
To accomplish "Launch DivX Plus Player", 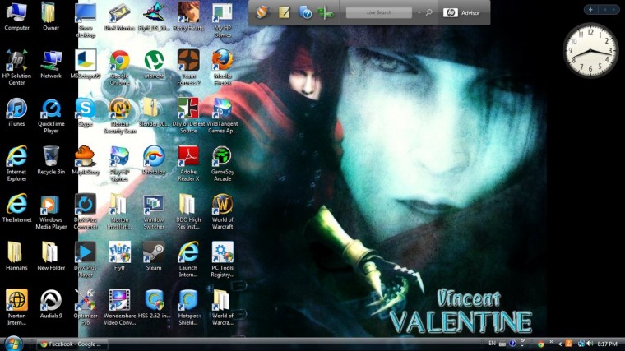I will coord(86,259).
